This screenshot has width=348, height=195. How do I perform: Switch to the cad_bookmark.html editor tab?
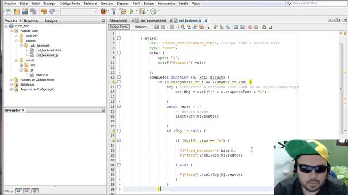pyautogui.click(x=153, y=21)
